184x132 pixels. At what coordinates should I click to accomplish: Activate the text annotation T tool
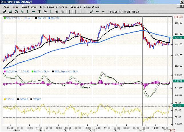pyautogui.click(x=40, y=12)
